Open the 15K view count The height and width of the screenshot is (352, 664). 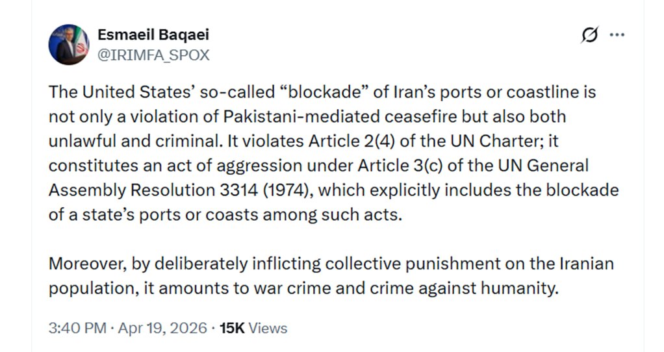click(231, 328)
